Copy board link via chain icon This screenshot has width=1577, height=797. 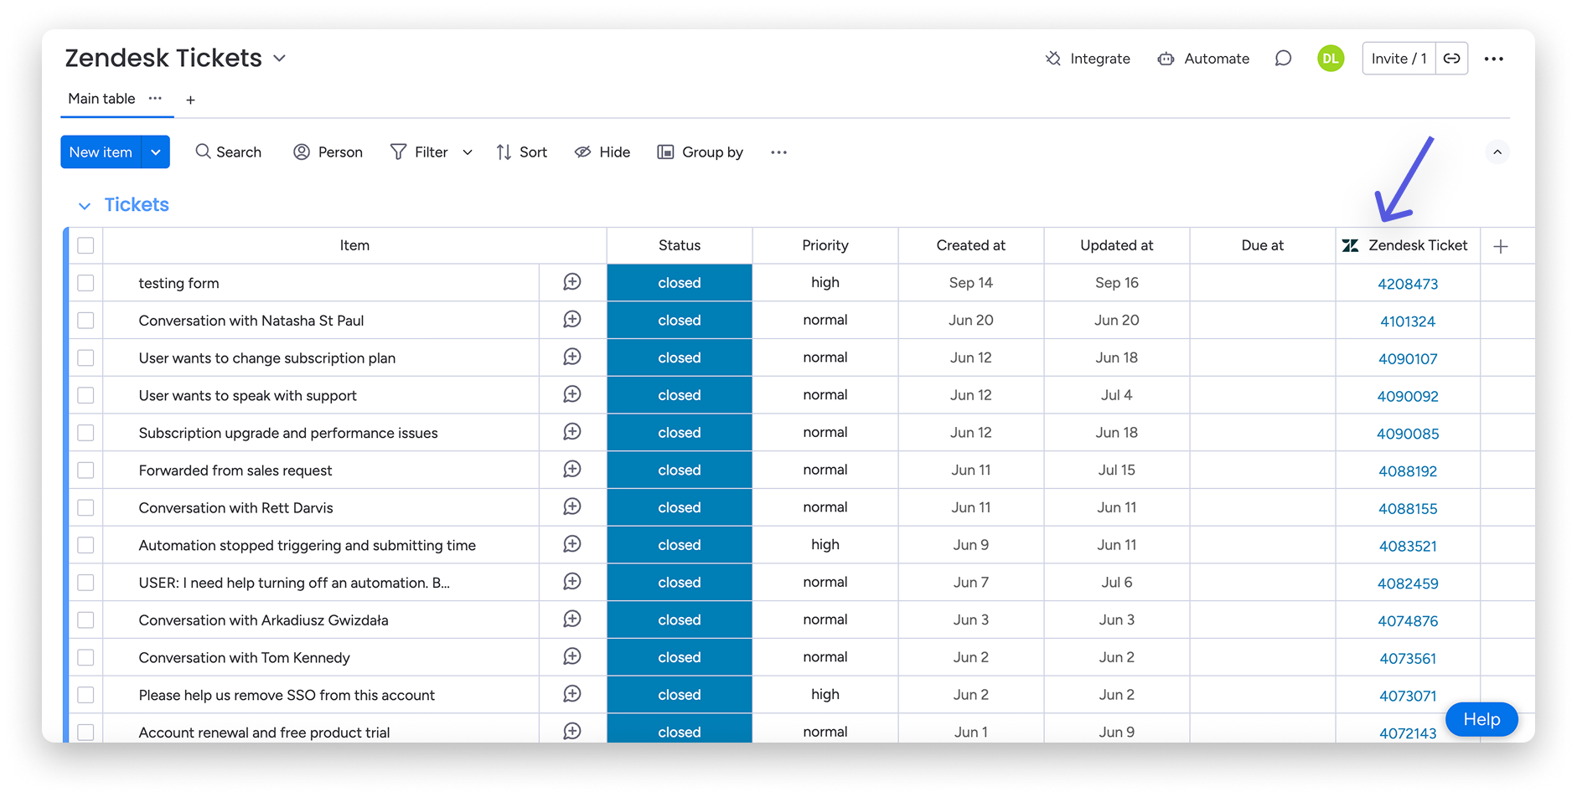click(1452, 59)
